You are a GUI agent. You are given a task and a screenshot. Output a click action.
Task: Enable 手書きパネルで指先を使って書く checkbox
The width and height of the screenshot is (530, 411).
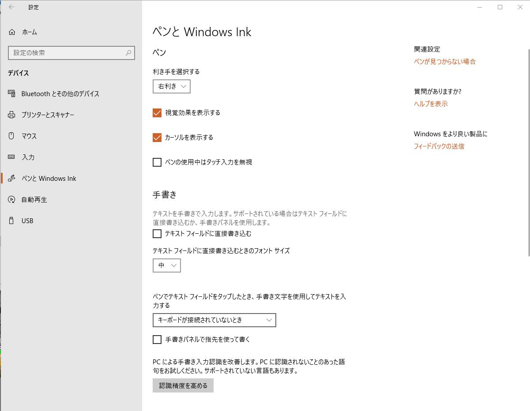click(157, 340)
